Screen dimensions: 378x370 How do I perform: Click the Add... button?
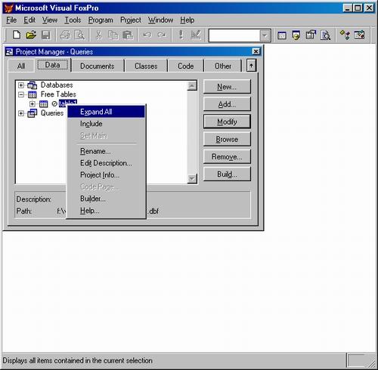[227, 104]
